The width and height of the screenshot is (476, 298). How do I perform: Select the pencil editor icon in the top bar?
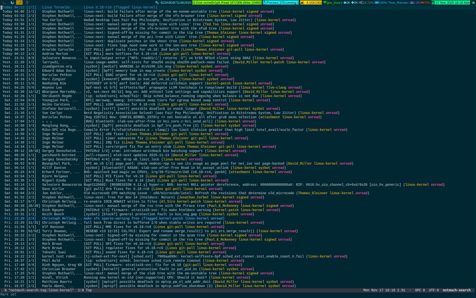coord(20,2)
